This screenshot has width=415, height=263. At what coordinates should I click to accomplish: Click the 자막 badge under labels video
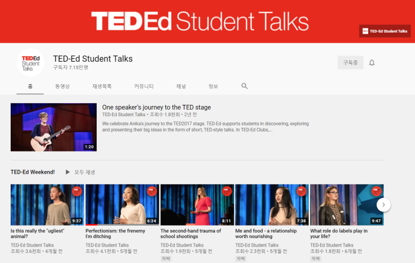(316, 258)
